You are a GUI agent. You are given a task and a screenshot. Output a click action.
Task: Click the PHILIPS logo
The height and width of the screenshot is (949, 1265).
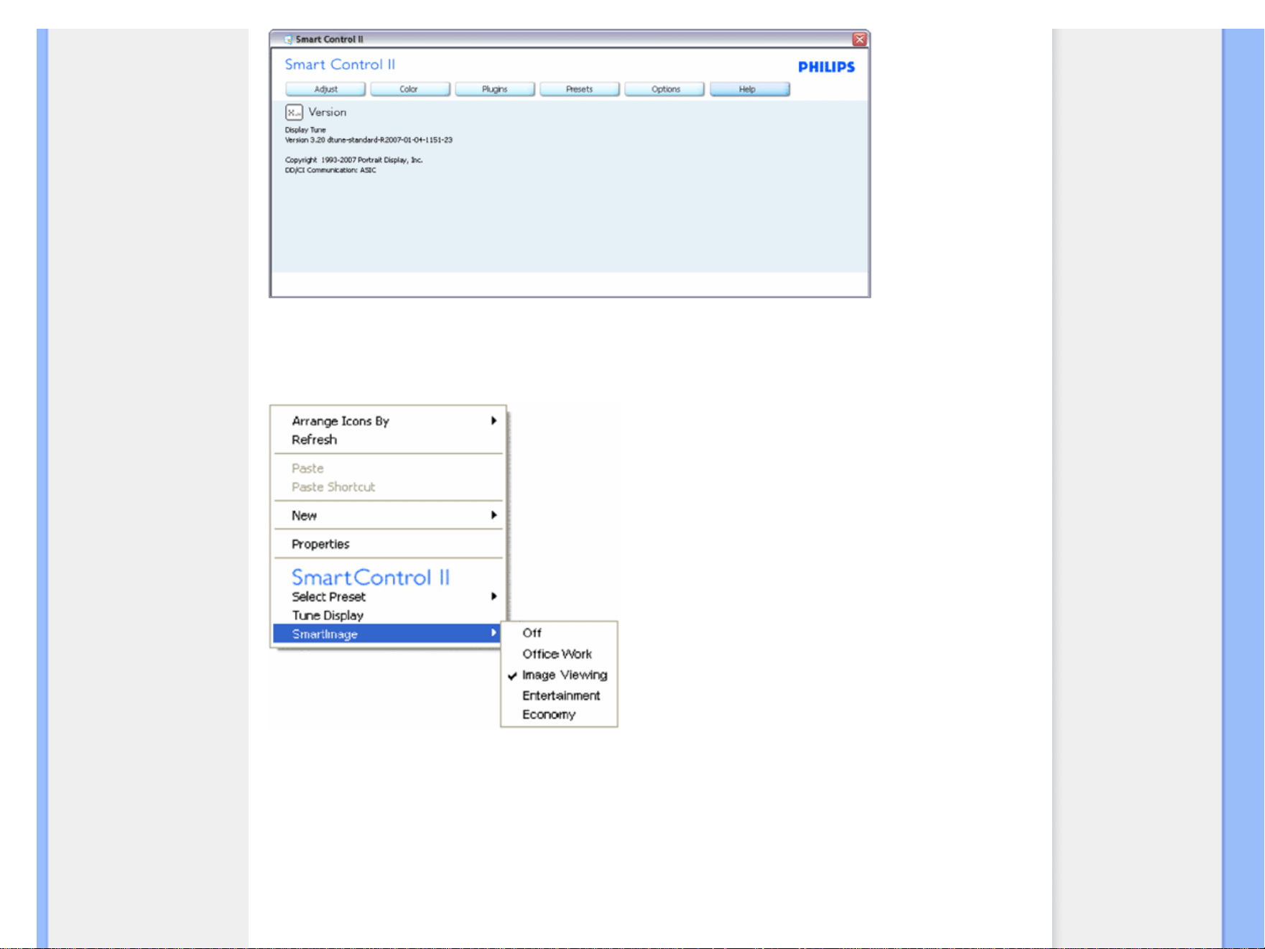(x=826, y=67)
